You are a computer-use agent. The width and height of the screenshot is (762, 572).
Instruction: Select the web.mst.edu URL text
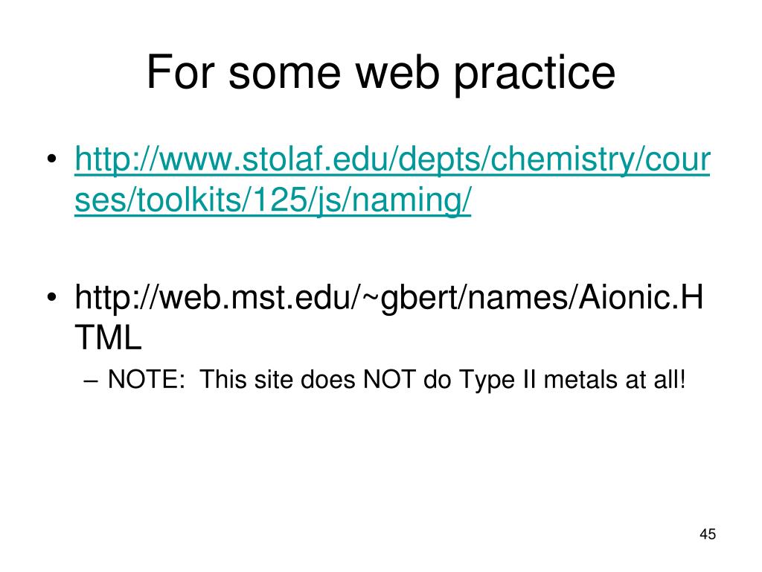click(x=388, y=317)
